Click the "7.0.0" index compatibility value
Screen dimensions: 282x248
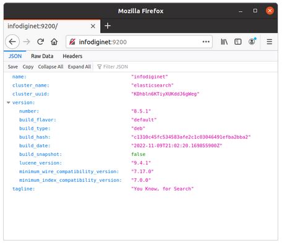141,180
